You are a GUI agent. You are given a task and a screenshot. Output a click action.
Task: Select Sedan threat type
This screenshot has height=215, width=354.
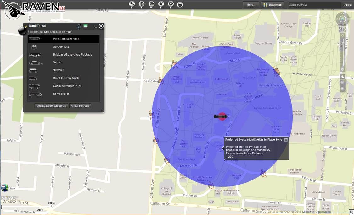click(64, 62)
